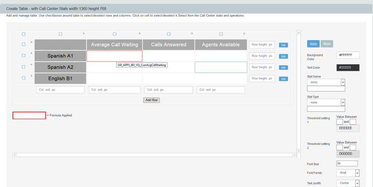Select the Average Call Waiting header cell
This screenshot has height=187, width=373.
point(115,45)
